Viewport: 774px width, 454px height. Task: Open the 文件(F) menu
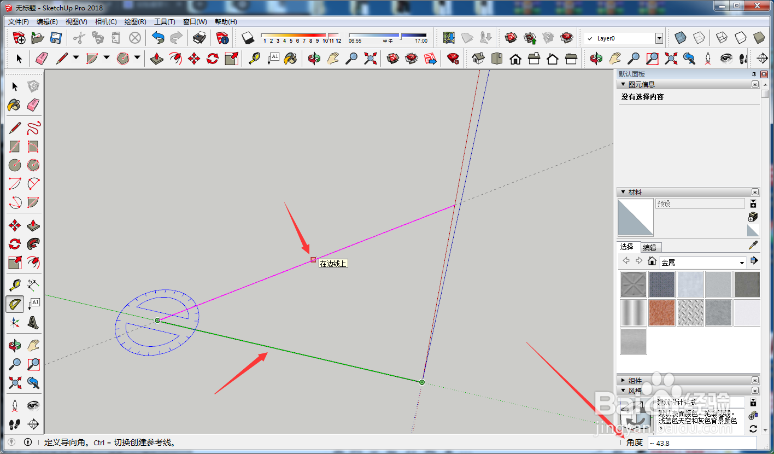[18, 21]
